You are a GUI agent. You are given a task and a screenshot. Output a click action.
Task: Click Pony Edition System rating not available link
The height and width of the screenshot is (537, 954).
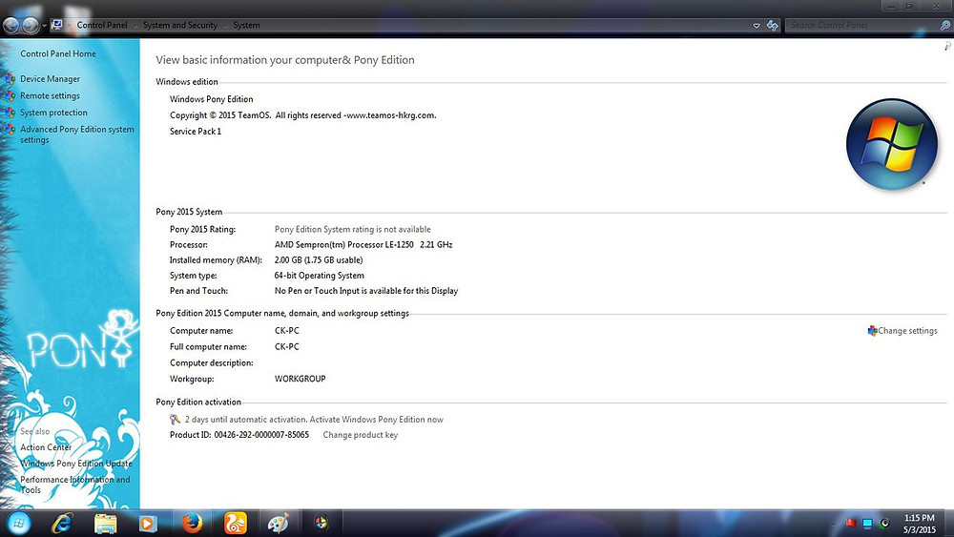pyautogui.click(x=352, y=229)
